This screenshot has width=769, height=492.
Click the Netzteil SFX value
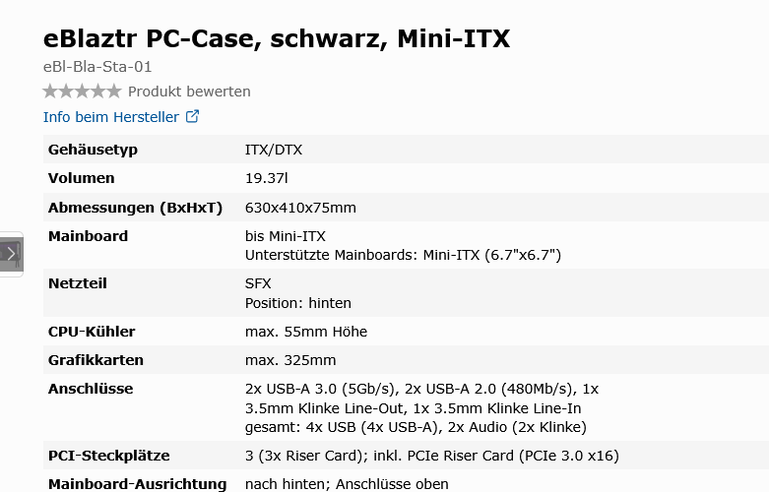(258, 283)
